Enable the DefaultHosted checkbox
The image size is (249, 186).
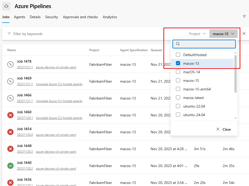(x=178, y=55)
